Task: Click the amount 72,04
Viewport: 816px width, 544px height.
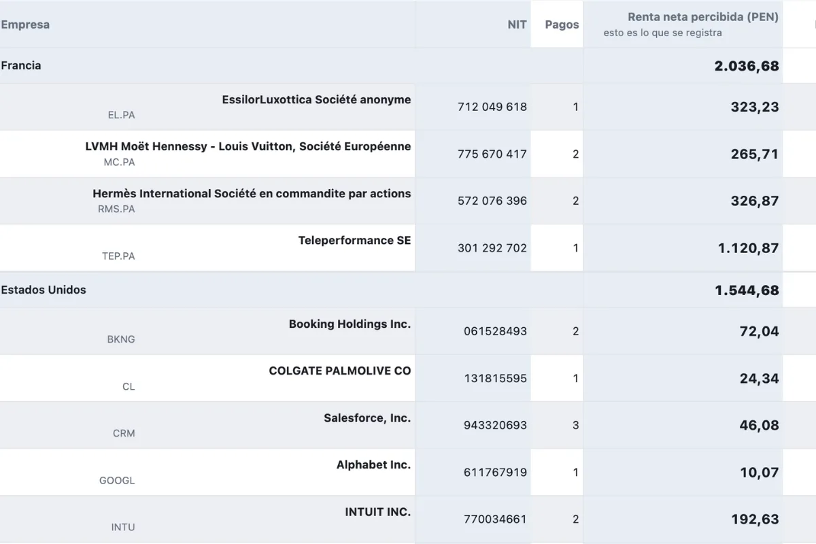Action: tap(760, 331)
